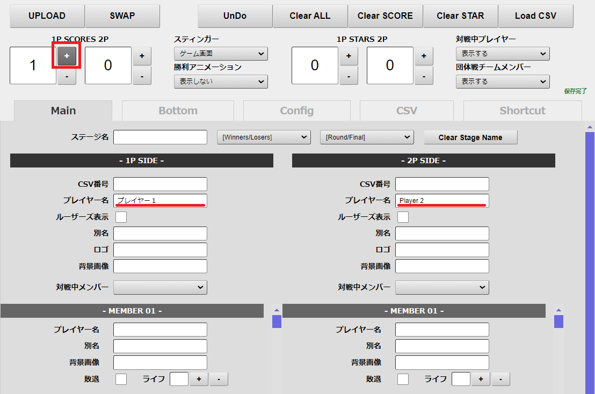Open the 対戦中プレイヤー dropdown
The image size is (595, 394).
[503, 54]
